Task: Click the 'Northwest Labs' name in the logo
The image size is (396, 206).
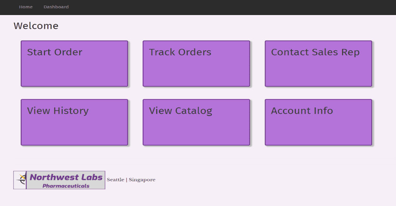Action: click(66, 177)
